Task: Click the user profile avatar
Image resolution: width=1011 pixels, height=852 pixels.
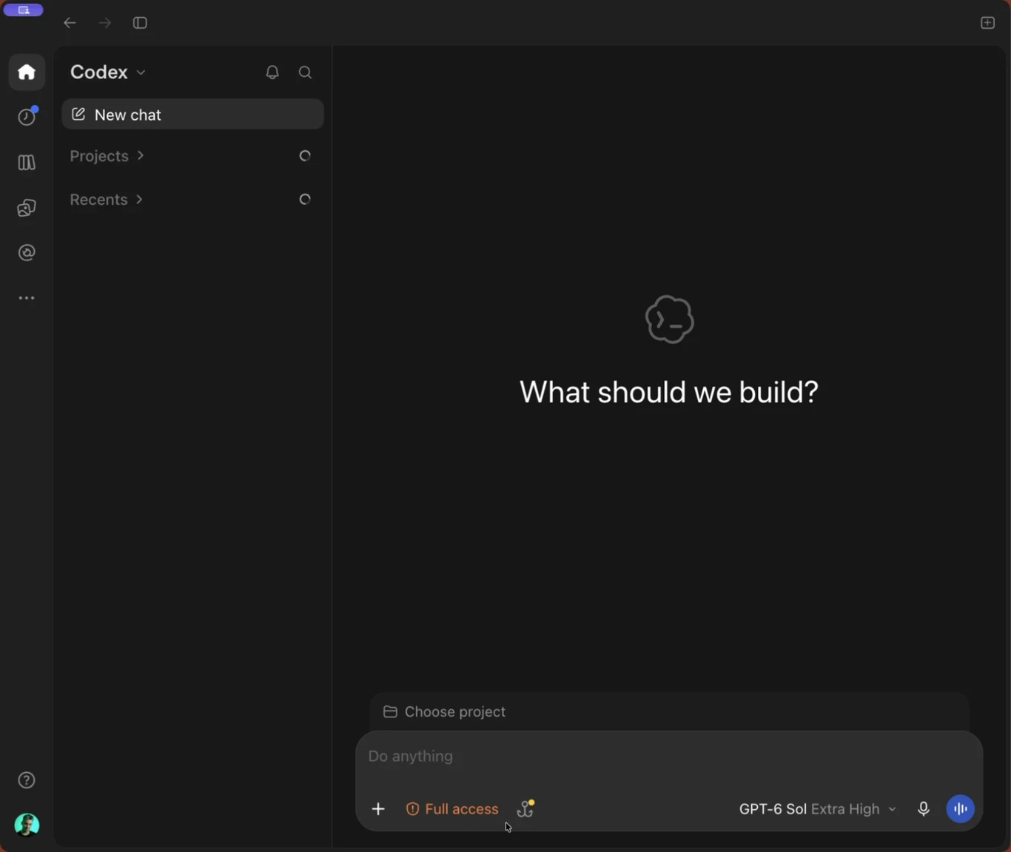Action: [27, 825]
